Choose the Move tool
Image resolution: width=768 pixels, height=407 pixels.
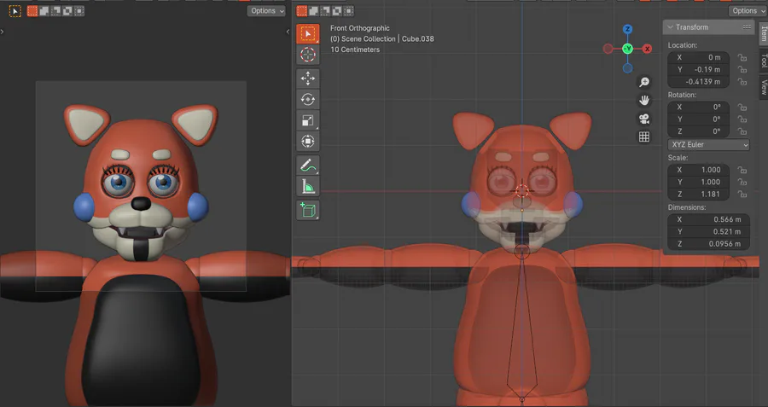coord(307,78)
